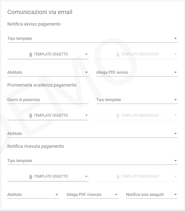Click paperclip icon of Notifica avviso Template Messaggio
The height and width of the screenshot is (211, 185).
pyautogui.click(x=118, y=54)
